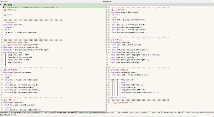Viewport: 214px width, 117px height.
Task: Click 'indent-tabs-mode nil' setq line
Action: [132, 85]
